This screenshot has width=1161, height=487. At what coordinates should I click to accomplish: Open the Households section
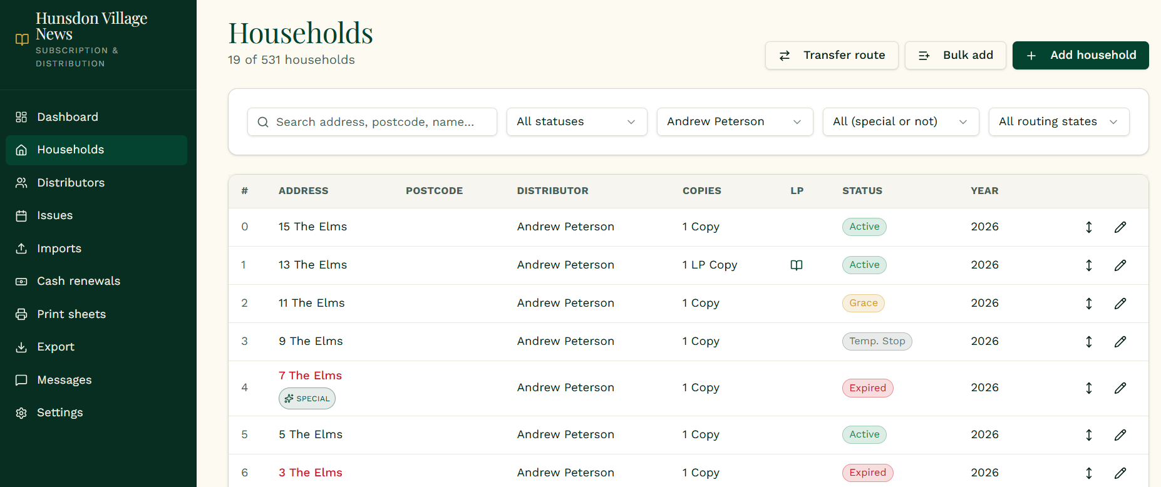pos(96,150)
